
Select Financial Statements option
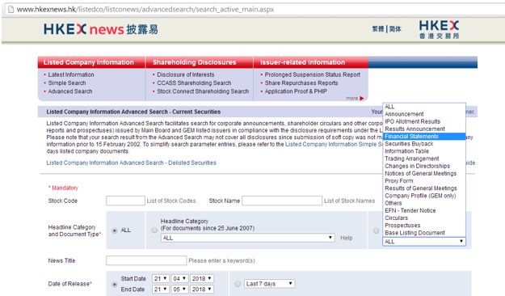click(x=424, y=137)
